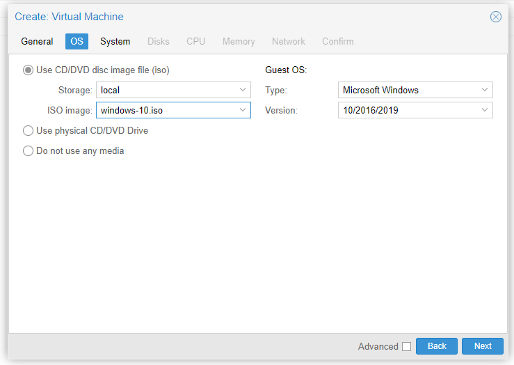The image size is (514, 365).
Task: Click the ISO image field windows-10.iso
Action: point(173,110)
